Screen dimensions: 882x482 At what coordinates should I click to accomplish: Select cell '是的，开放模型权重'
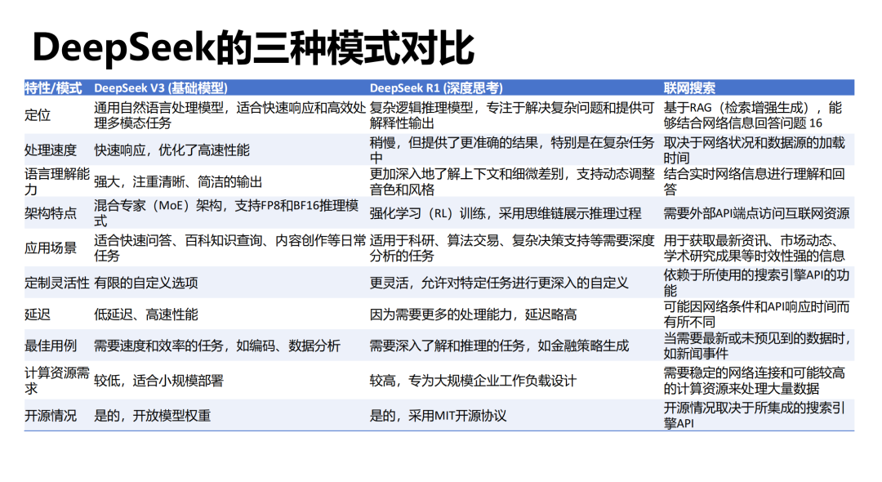coord(152,416)
